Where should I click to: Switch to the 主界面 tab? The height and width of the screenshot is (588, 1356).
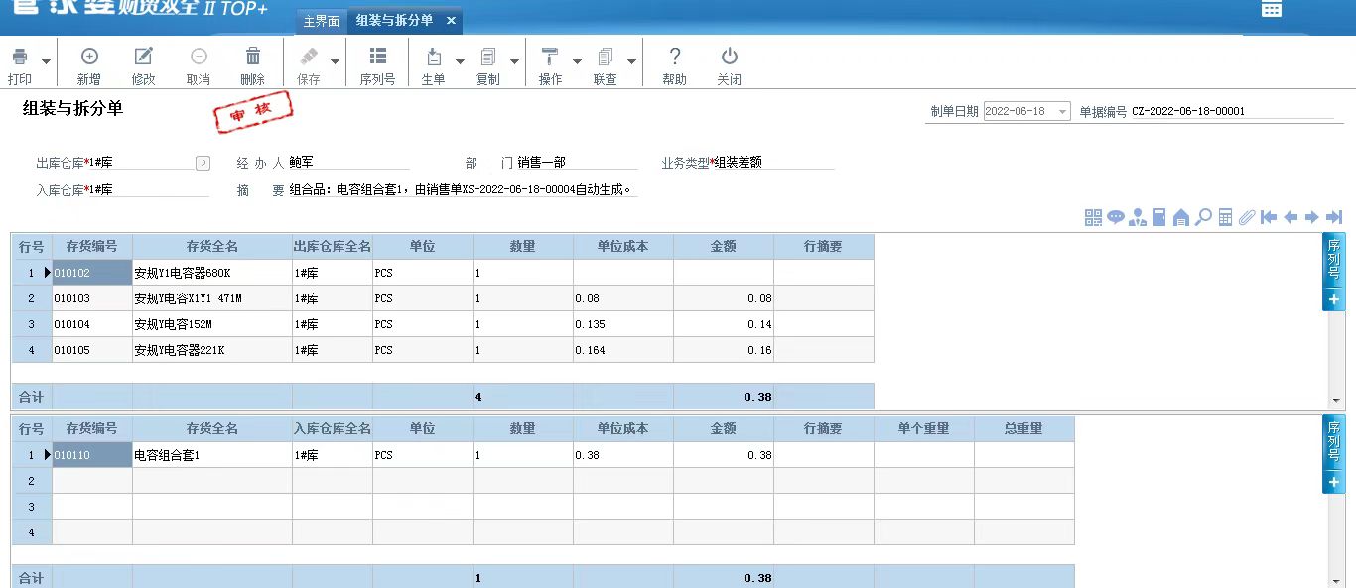(321, 21)
